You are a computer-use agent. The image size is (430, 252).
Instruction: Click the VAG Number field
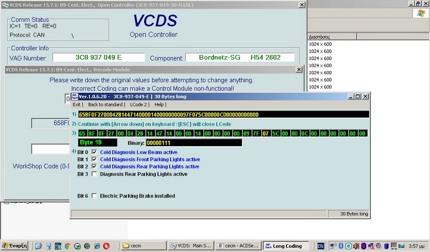pos(98,57)
